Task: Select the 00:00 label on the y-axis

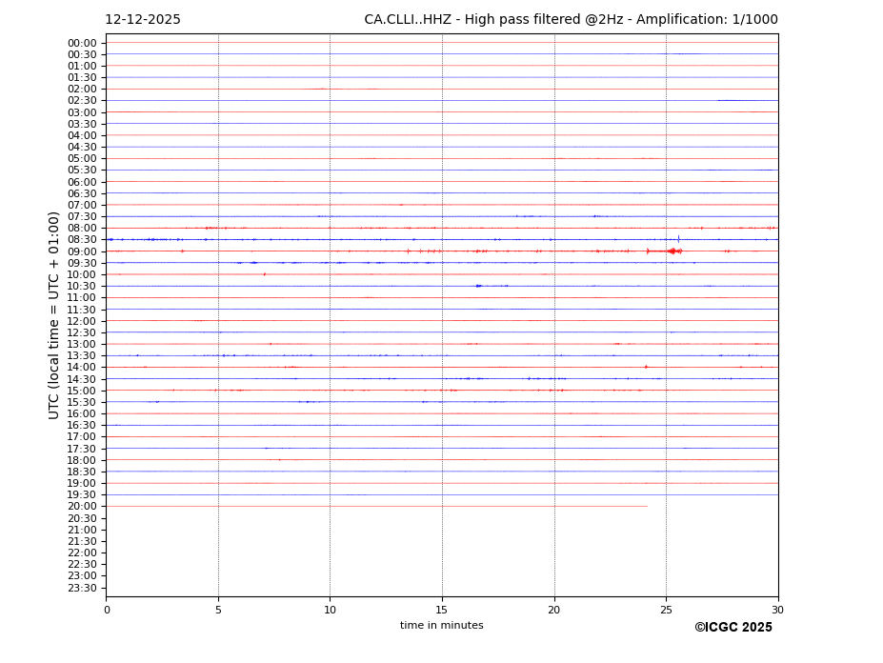Action: pyautogui.click(x=82, y=43)
